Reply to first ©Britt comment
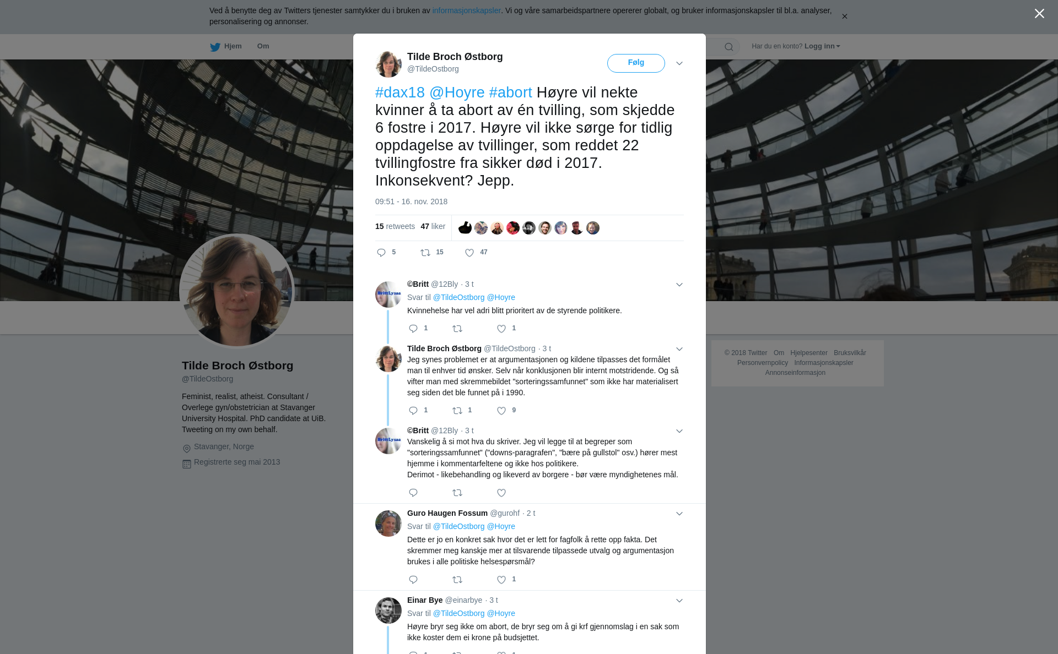Viewport: 1058px width, 654px height. pos(413,329)
